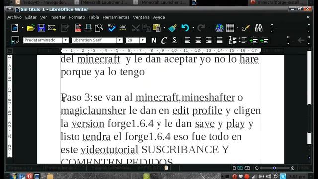The image size is (318, 179).
Task: Redo the undone action
Action: coord(201,28)
